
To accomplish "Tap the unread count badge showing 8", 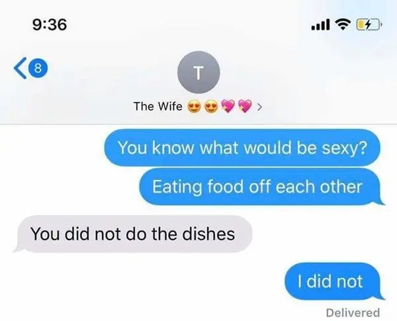I will (x=38, y=68).
